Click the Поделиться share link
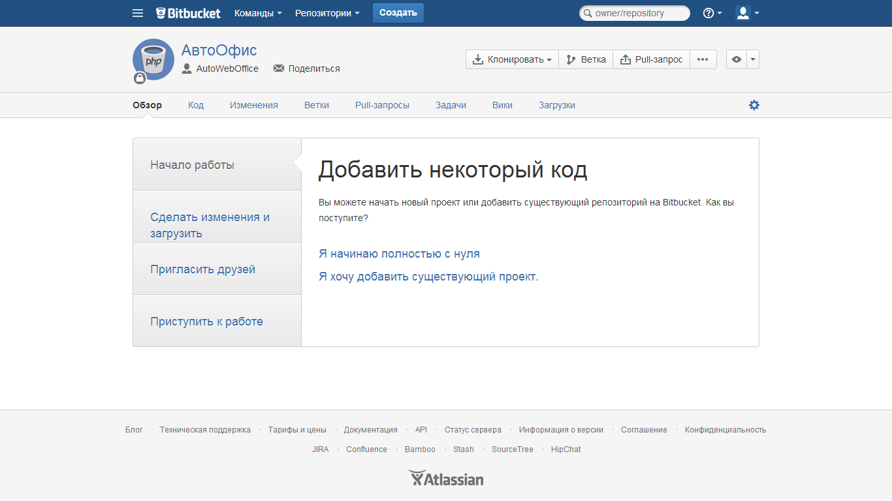Screen dimensions: 892x501 pos(314,68)
